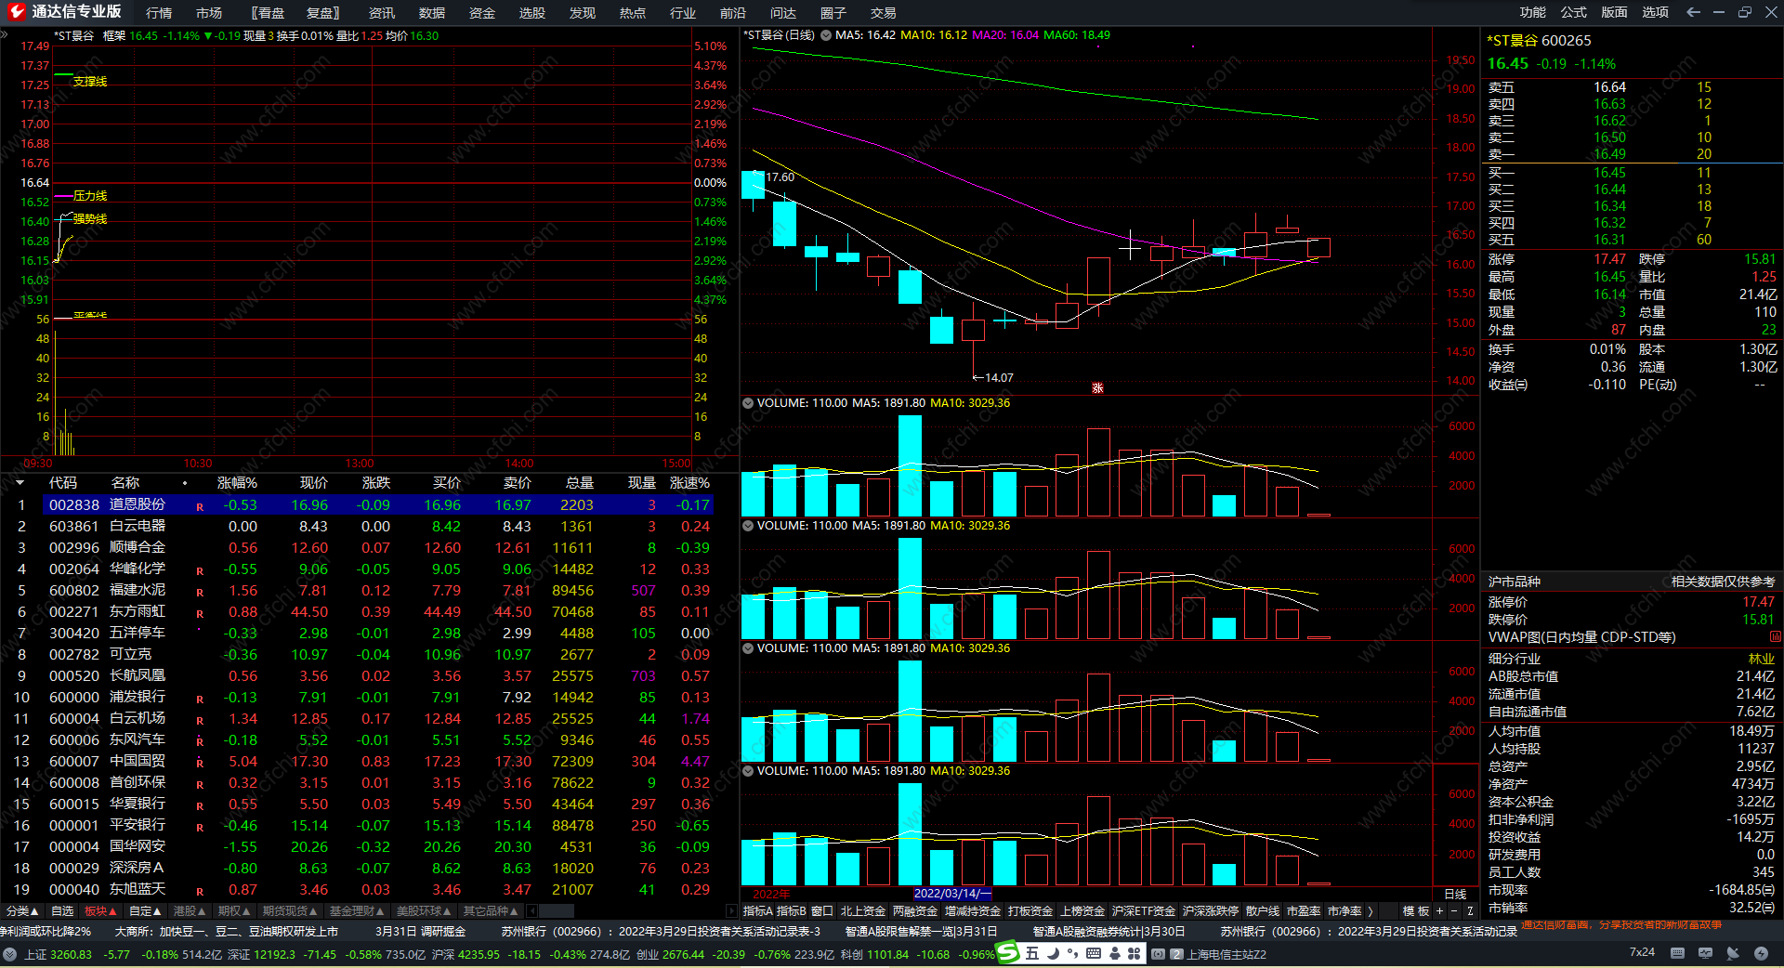
Task: Click the satellite signal status icon
Action: tap(1733, 953)
